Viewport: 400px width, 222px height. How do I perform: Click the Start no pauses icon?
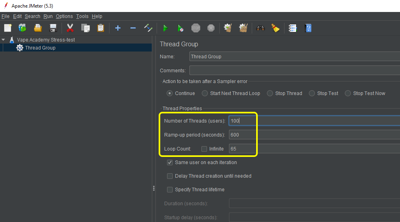(181, 28)
